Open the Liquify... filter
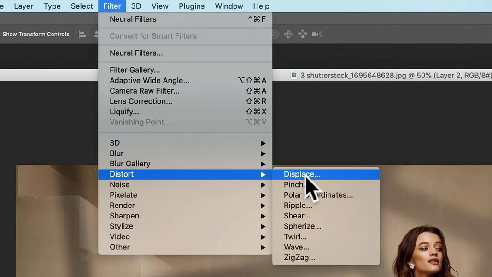492x277 pixels. point(185,112)
